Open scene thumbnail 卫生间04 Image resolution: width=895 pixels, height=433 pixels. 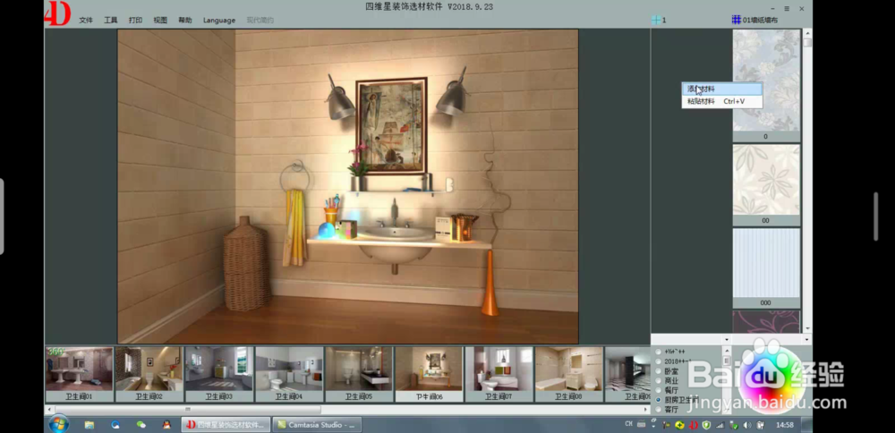coord(289,374)
